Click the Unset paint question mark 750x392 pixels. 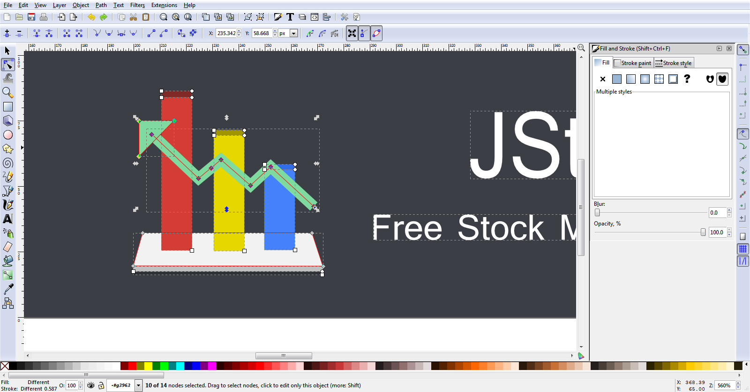pos(687,79)
